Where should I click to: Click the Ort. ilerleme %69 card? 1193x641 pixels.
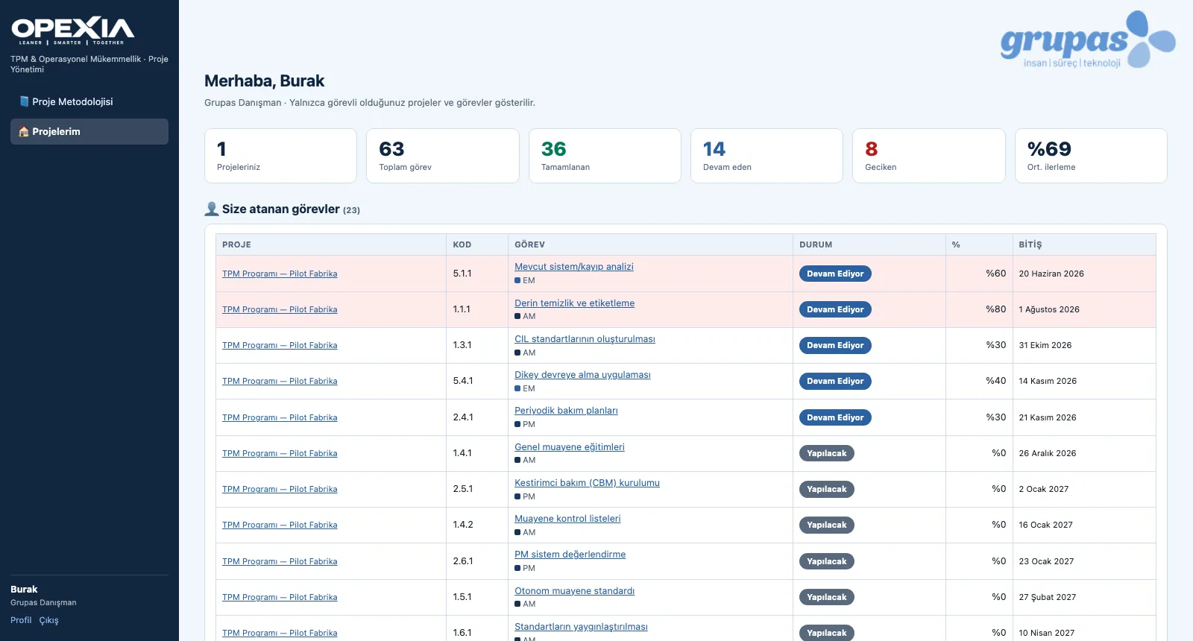click(1091, 156)
